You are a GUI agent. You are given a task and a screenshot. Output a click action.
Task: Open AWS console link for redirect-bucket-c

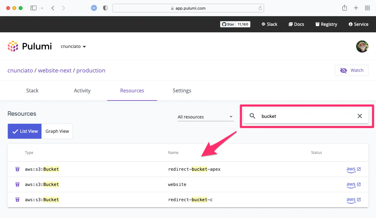[x=354, y=200]
